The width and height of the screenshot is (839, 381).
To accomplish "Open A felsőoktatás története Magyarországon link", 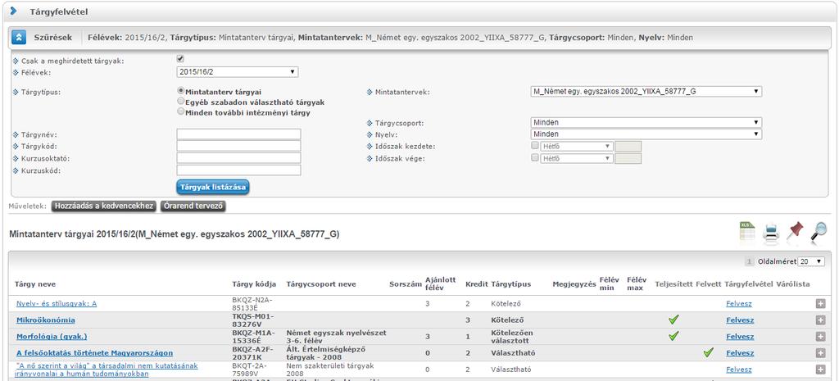I will click(95, 353).
